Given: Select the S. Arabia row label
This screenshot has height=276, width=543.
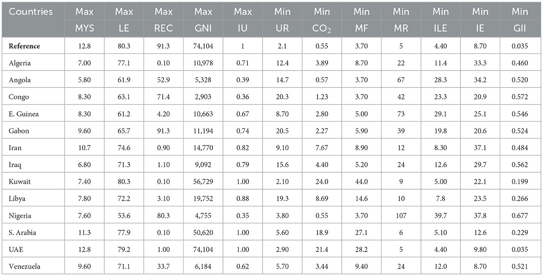Looking at the screenshot, I should tap(23, 233).
